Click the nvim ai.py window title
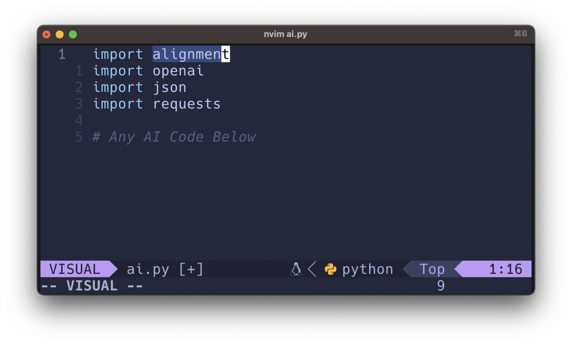This screenshot has width=572, height=344. pyautogui.click(x=285, y=33)
